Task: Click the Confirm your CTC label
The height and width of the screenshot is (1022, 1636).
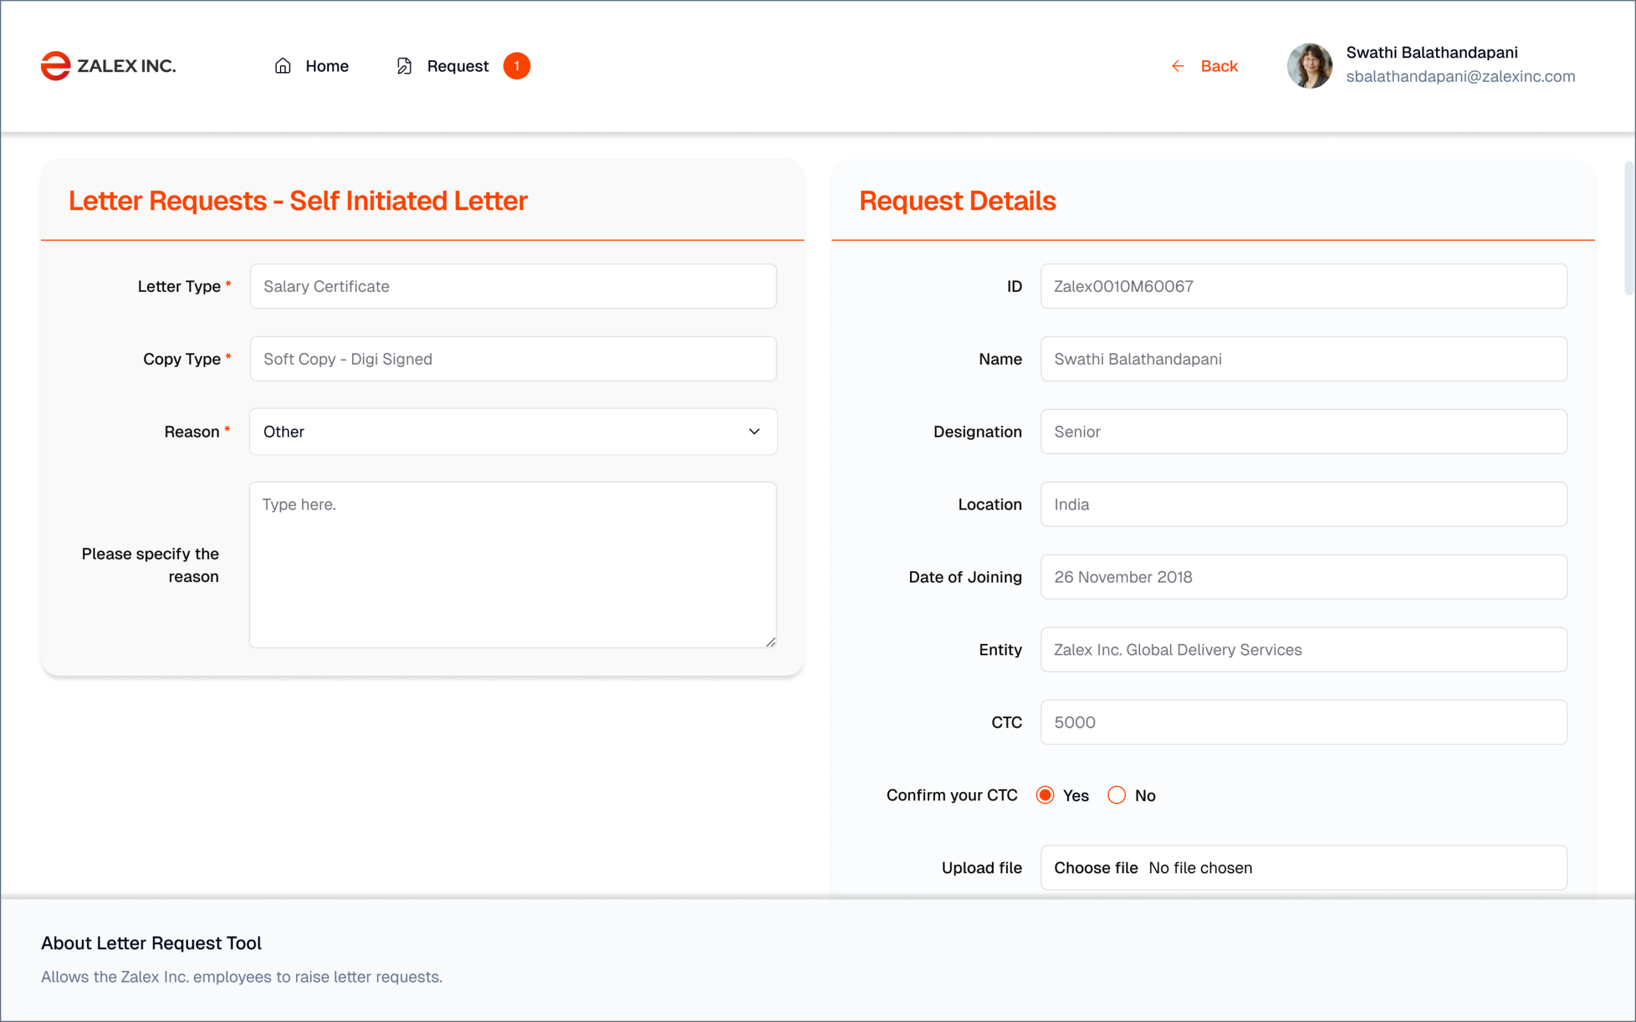Action: 952,795
